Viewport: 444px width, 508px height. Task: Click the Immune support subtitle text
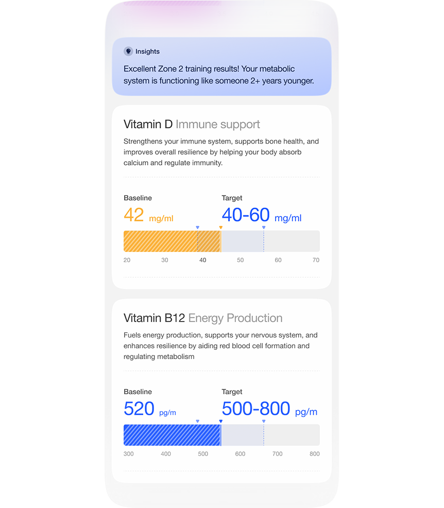(x=218, y=124)
